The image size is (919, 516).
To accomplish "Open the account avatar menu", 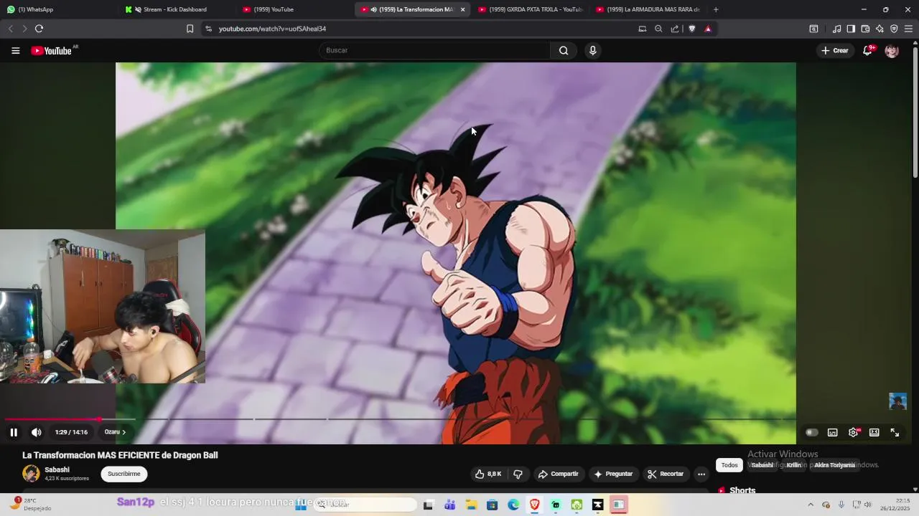I will 892,51.
